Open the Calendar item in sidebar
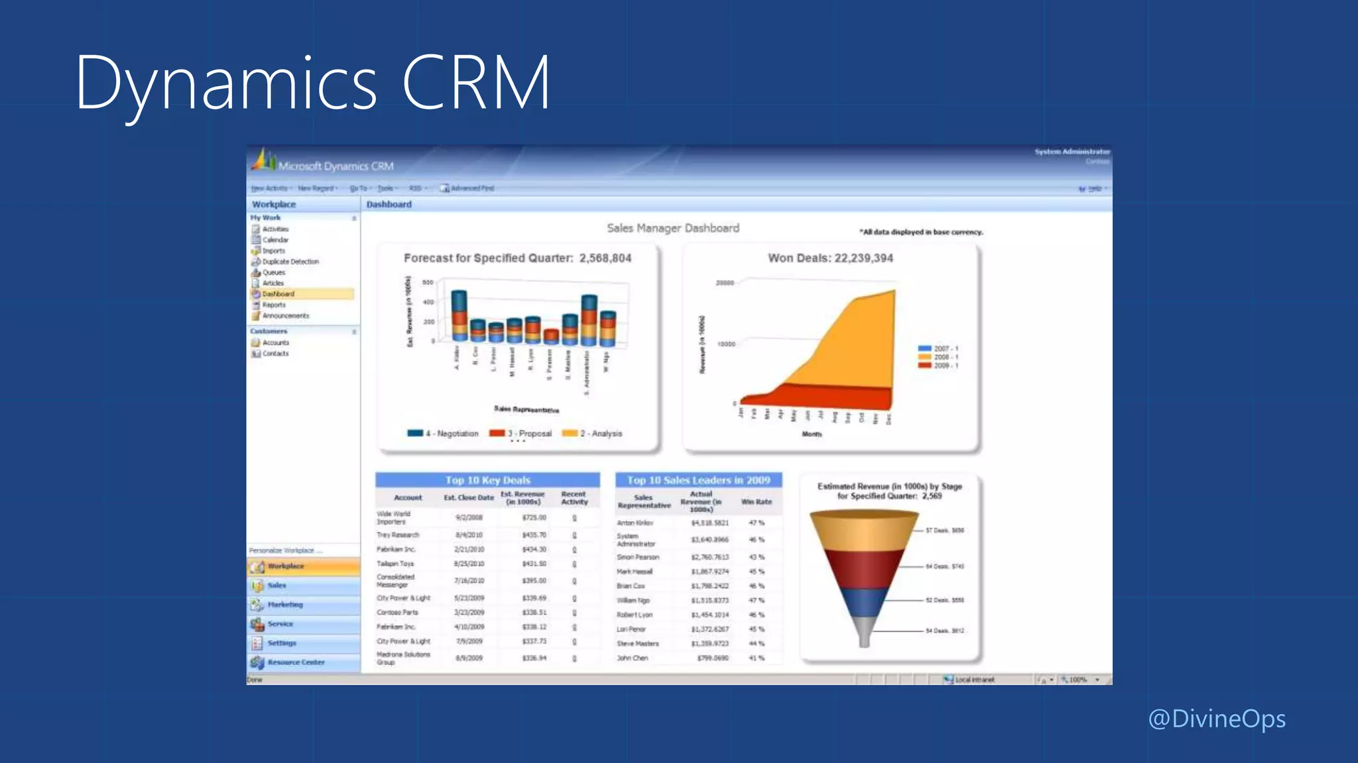This screenshot has width=1358, height=763. (x=275, y=240)
